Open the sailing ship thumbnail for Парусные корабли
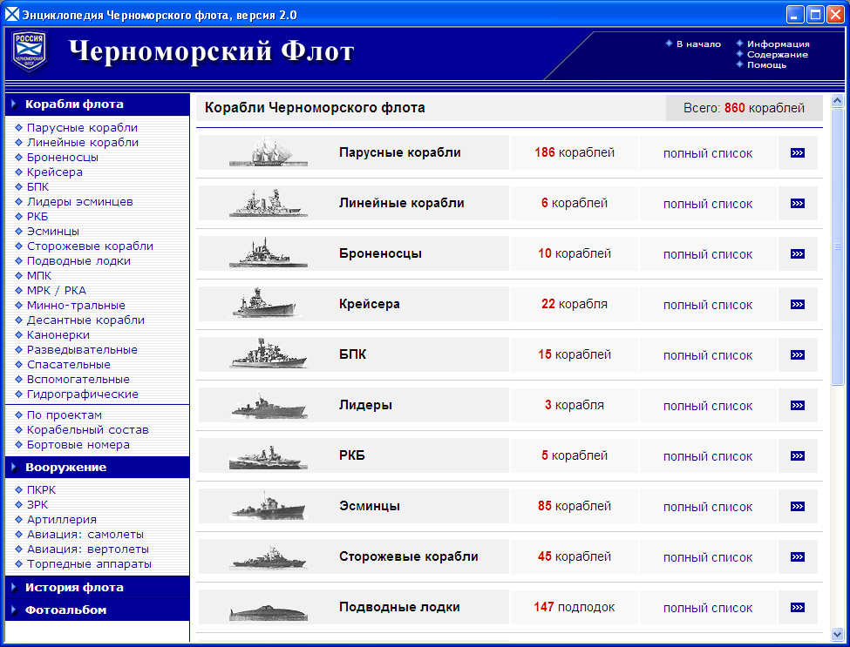Viewport: 850px width, 647px height. pyautogui.click(x=269, y=152)
